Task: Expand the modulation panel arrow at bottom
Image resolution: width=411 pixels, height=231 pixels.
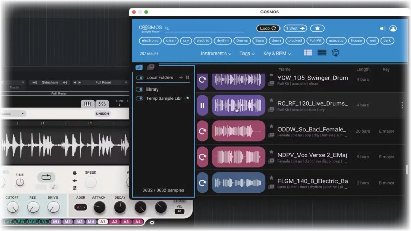Action: (x=152, y=223)
